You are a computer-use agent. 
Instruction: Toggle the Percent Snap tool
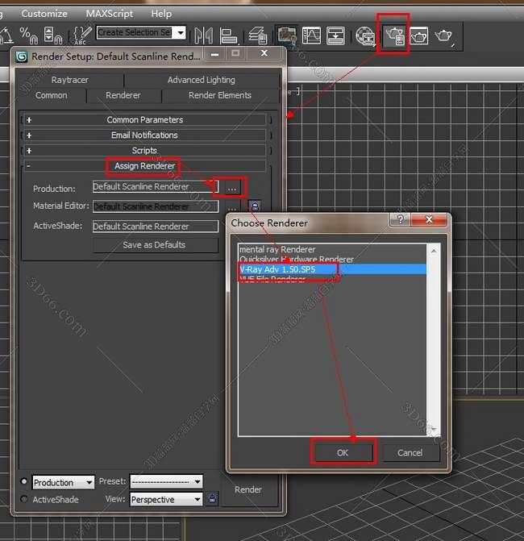[28, 35]
